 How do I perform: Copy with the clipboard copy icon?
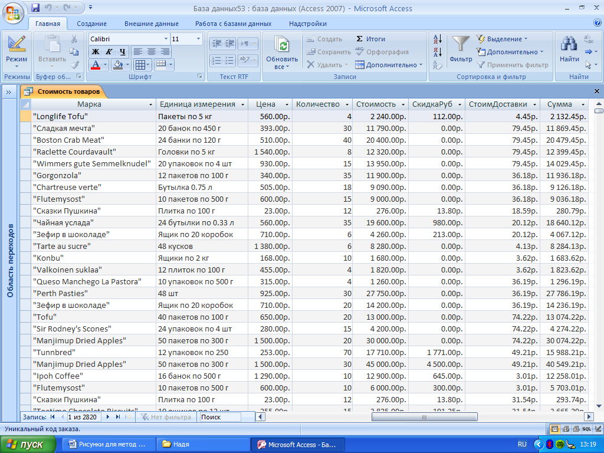click(x=74, y=52)
